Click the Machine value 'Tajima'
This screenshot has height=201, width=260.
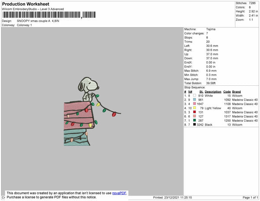tap(211, 29)
